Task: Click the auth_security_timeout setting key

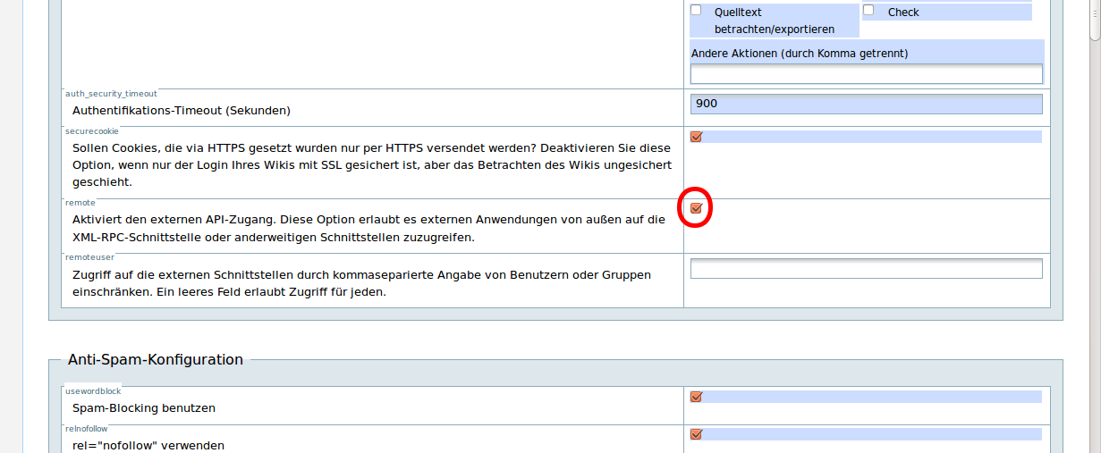Action: (x=111, y=93)
